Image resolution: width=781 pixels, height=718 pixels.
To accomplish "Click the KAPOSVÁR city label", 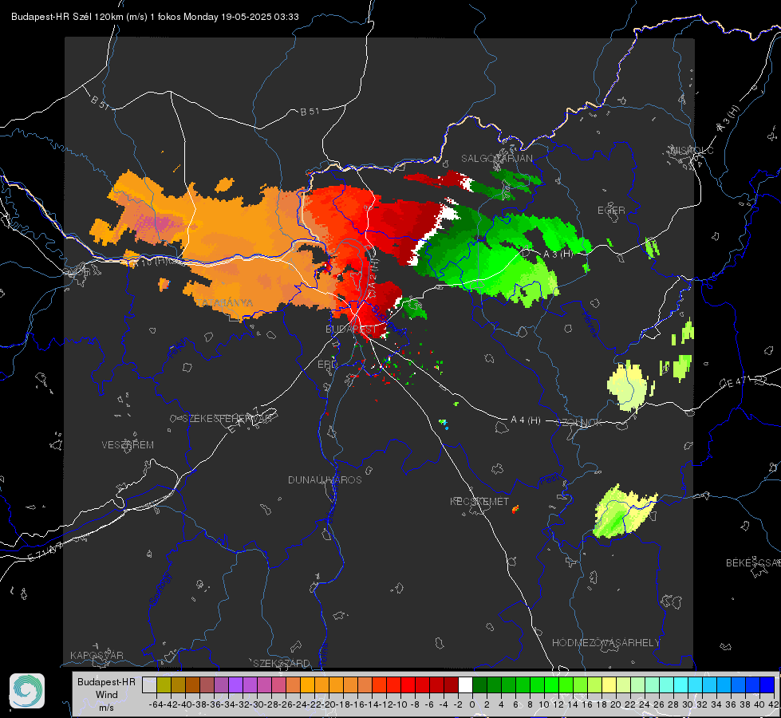I will tap(97, 655).
